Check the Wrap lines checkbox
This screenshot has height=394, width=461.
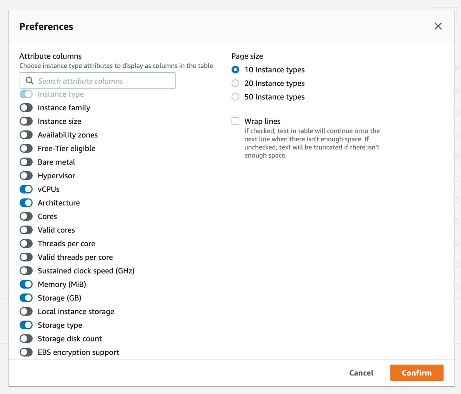tap(235, 121)
